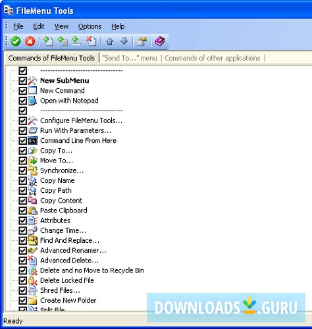
Task: Select the Copy Path command row
Action: coord(56,191)
